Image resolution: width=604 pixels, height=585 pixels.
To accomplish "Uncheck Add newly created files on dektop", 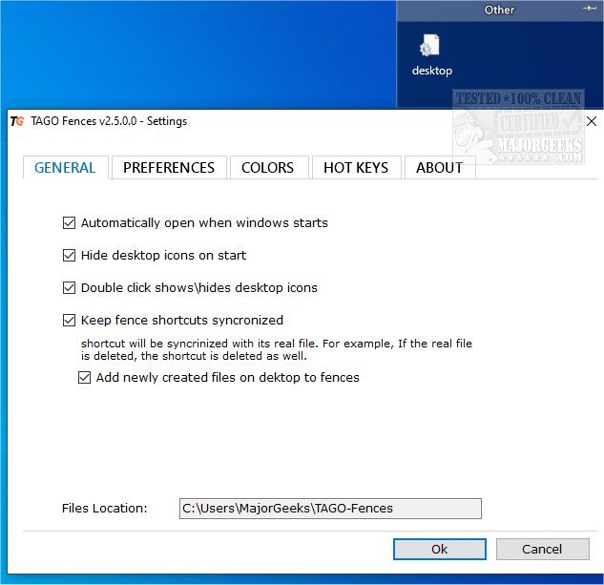I will (x=84, y=377).
